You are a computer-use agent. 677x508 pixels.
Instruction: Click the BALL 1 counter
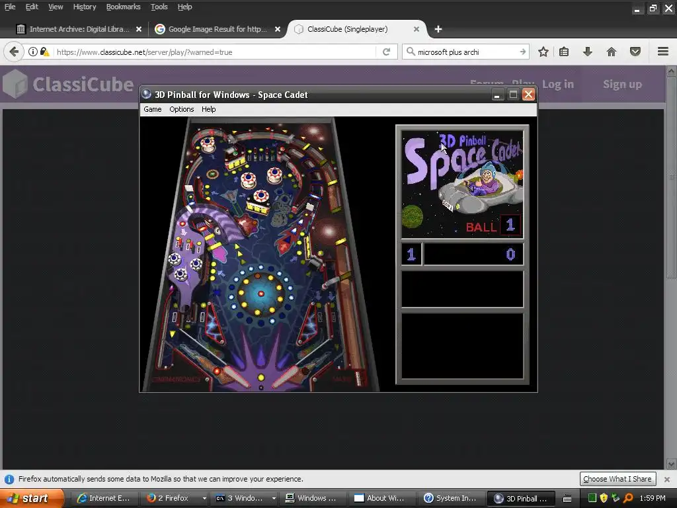tap(493, 226)
